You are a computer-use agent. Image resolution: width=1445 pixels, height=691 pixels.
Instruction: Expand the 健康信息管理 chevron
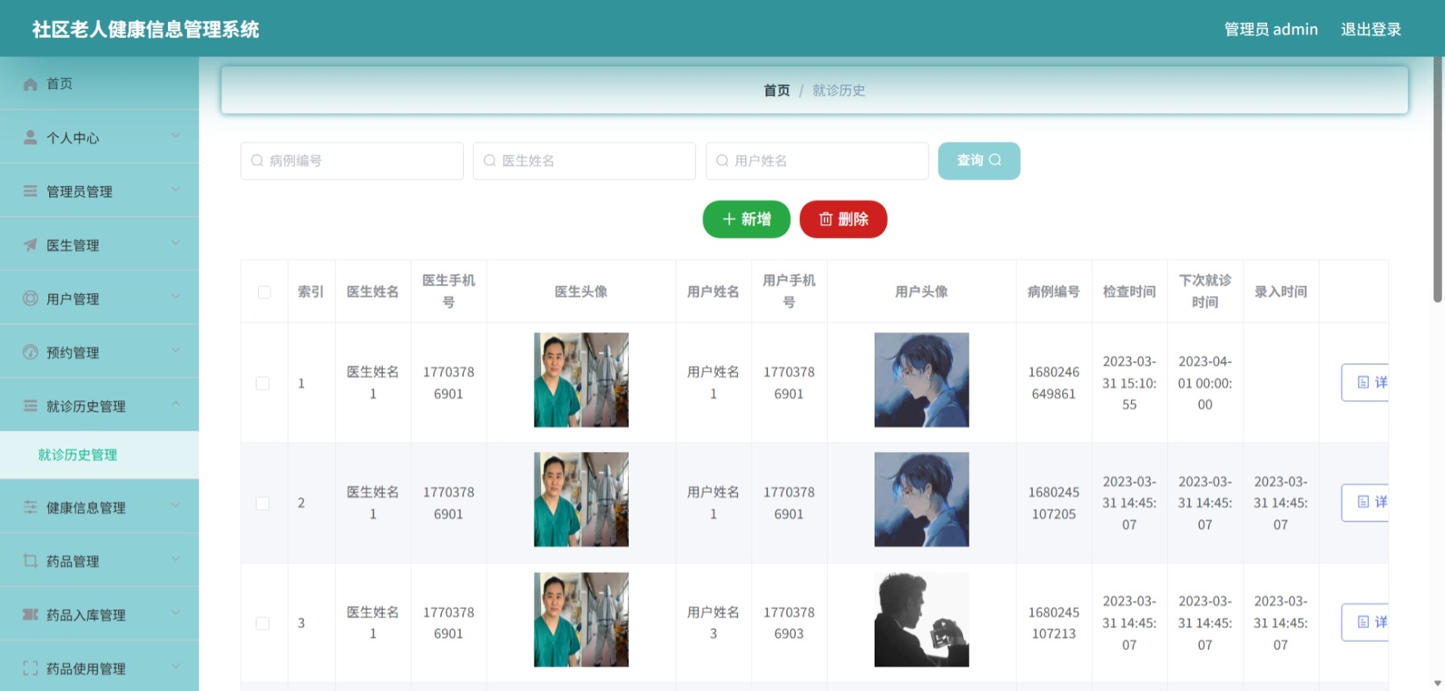click(175, 505)
